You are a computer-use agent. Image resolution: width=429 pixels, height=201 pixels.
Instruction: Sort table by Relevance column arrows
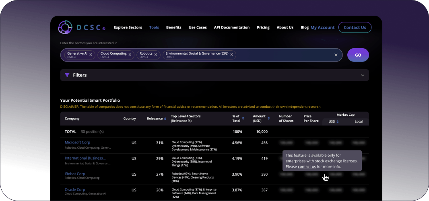165,119
